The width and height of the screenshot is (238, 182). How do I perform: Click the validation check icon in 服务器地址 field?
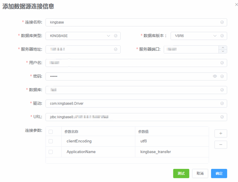(x=115, y=49)
